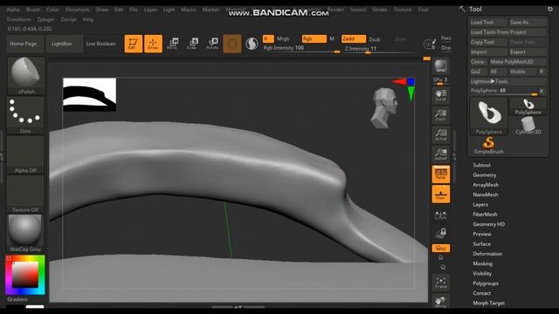Open the Zplugin menu
Viewport: 559px width, 314px height.
click(45, 19)
